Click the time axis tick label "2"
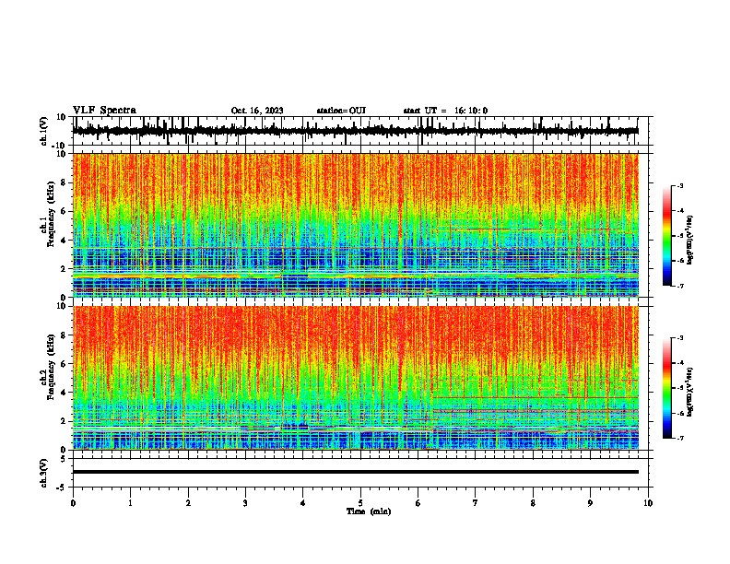This screenshot has width=730, height=564. (x=188, y=503)
